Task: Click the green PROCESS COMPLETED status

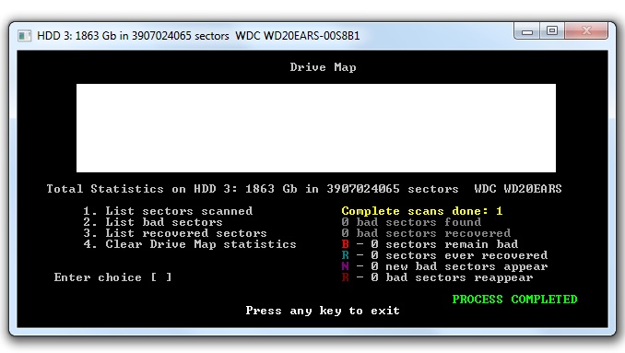Action: pyautogui.click(x=514, y=300)
